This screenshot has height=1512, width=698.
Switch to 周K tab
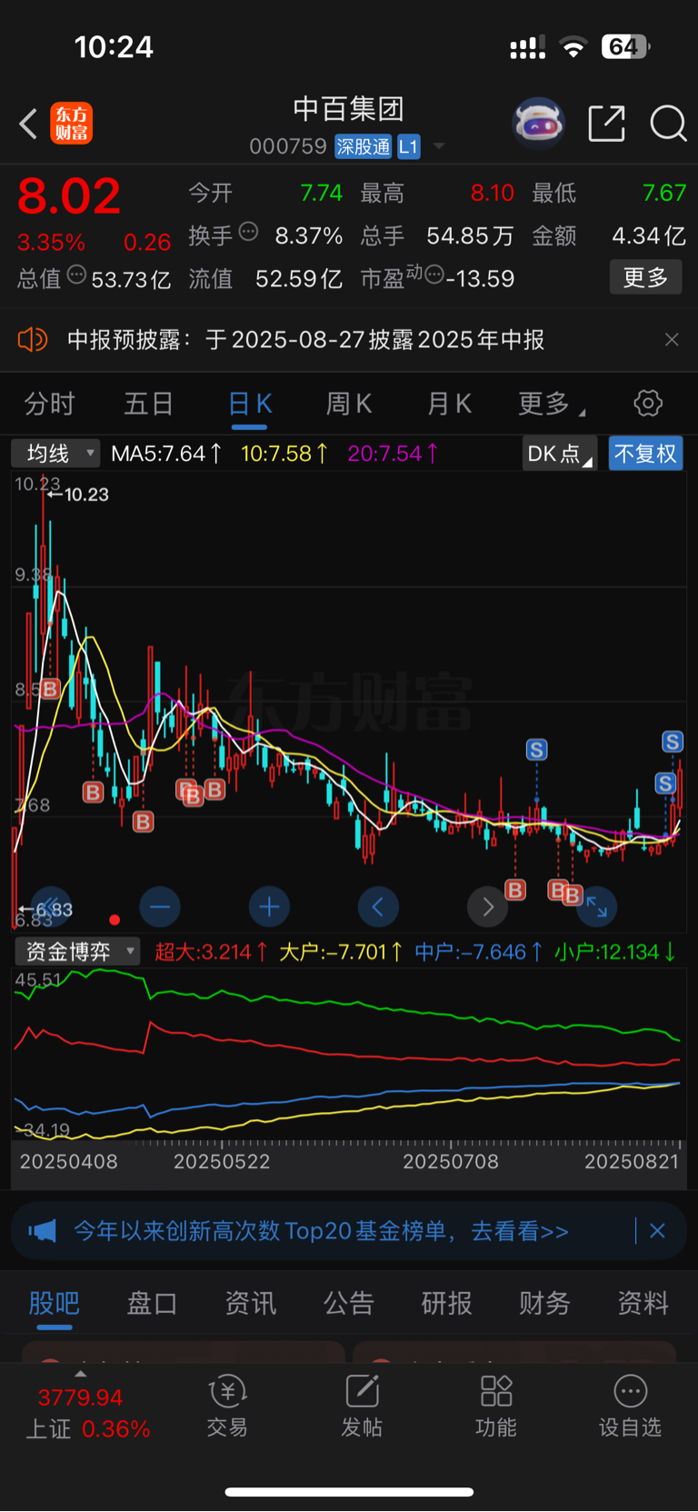[349, 404]
